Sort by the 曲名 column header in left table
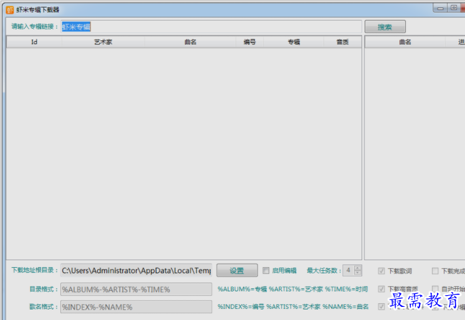Screen dimensions: 465x320 [x=190, y=42]
